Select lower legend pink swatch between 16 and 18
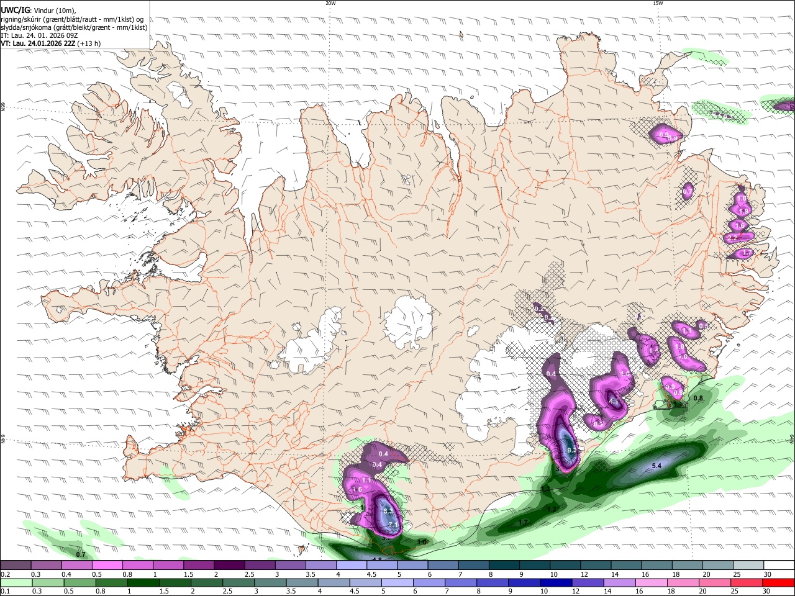 click(651, 582)
